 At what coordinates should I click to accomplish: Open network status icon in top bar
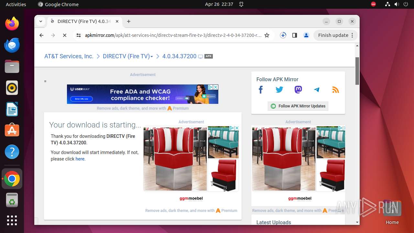click(x=388, y=4)
